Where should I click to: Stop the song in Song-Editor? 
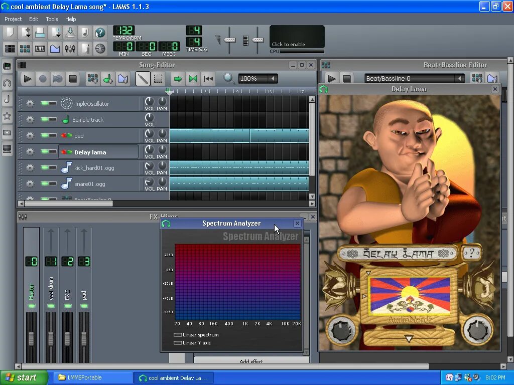[x=73, y=79]
